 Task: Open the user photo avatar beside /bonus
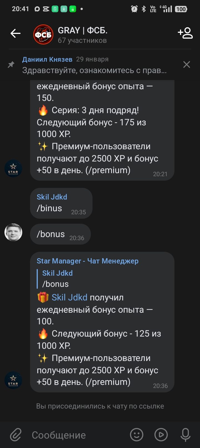coord(13,232)
